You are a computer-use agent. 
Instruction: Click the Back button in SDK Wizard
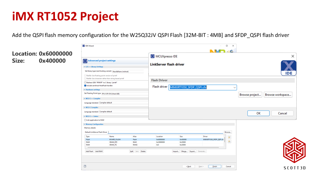coord(188,166)
